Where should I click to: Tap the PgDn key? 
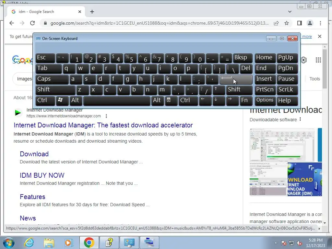point(287,69)
